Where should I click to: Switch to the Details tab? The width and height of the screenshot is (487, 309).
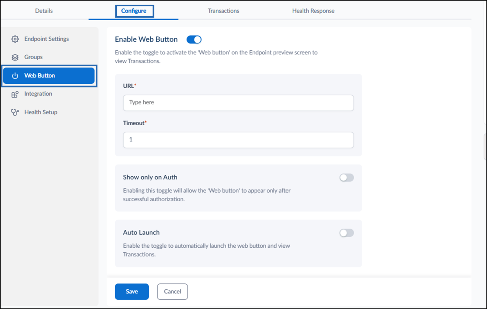pyautogui.click(x=44, y=11)
